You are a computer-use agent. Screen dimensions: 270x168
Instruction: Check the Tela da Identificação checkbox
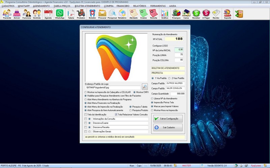click(85, 115)
